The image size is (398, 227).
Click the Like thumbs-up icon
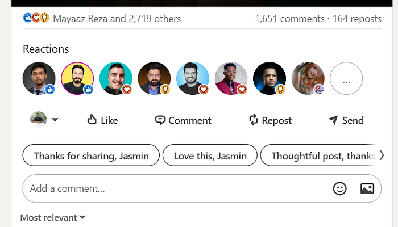pos(92,120)
